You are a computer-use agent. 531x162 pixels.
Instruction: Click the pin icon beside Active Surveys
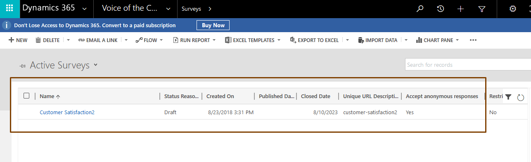(x=23, y=66)
